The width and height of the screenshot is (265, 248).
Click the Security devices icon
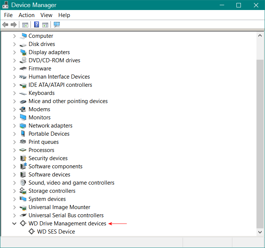pos(23,158)
